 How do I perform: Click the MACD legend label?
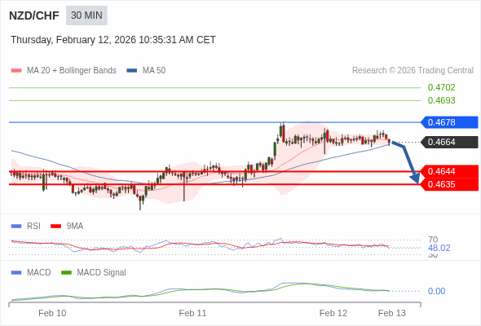click(39, 272)
